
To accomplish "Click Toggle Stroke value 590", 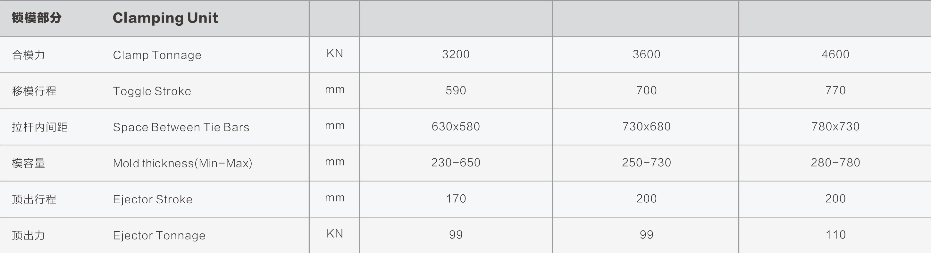I will pyautogui.click(x=455, y=90).
